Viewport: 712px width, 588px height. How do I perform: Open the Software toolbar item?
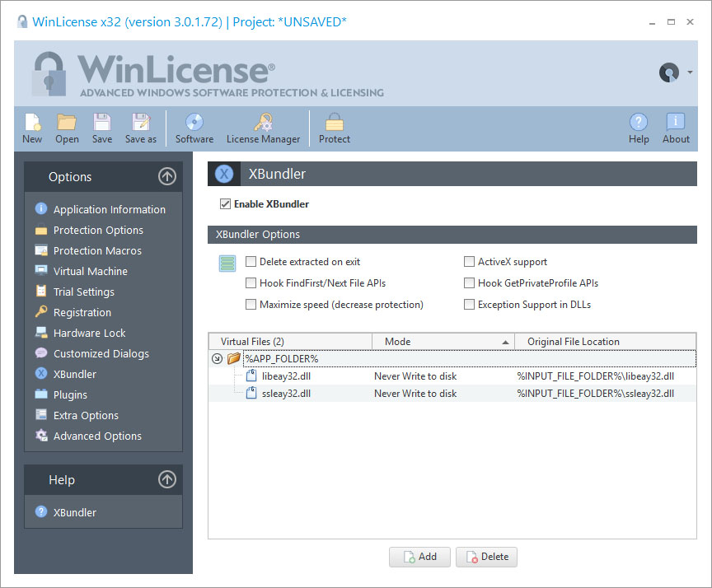click(194, 128)
